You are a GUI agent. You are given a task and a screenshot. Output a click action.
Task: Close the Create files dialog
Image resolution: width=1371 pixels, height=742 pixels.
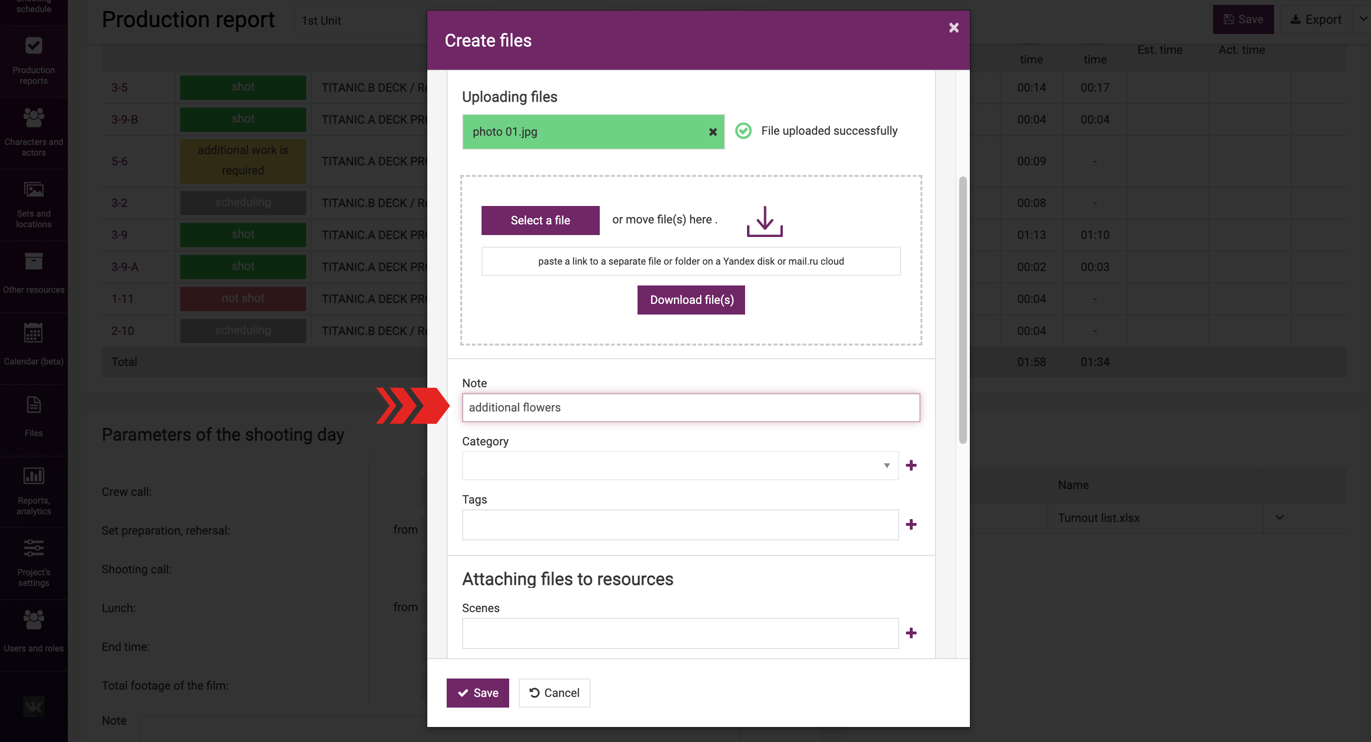[x=953, y=28]
